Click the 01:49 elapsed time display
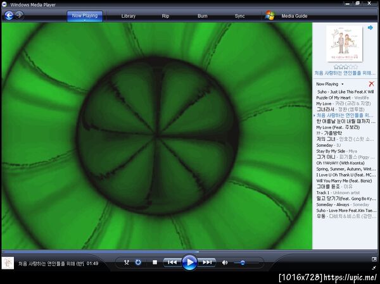This screenshot has height=284, width=380. point(92,263)
